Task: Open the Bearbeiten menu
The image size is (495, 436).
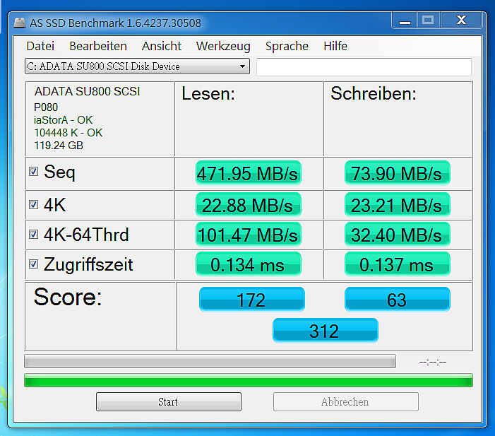Action: [98, 46]
